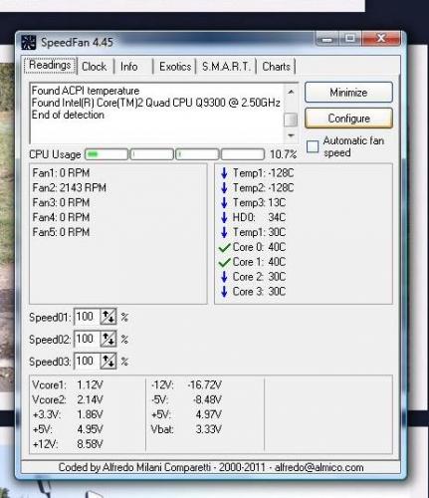Click the Intel Core2 Quad Q9300 log line
Screen dimensions: 429x498
pos(156,103)
